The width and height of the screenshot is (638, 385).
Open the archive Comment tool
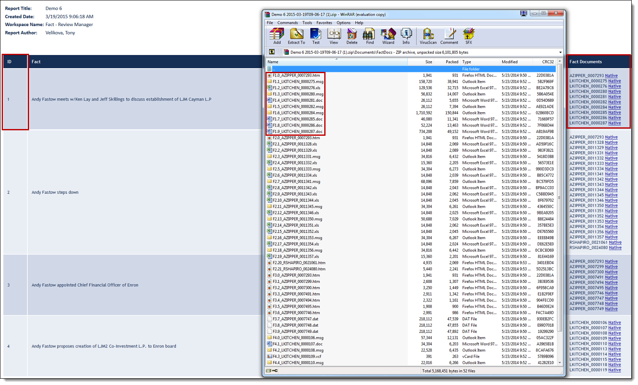tap(449, 36)
